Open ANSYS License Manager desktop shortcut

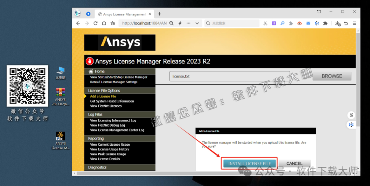pos(60,141)
